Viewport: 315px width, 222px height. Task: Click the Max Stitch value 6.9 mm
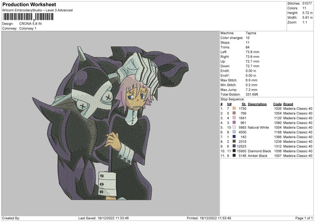click(x=251, y=80)
